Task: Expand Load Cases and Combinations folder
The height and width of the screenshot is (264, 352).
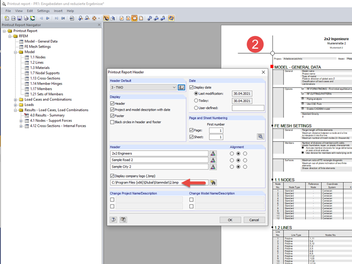Action: pos(15,100)
